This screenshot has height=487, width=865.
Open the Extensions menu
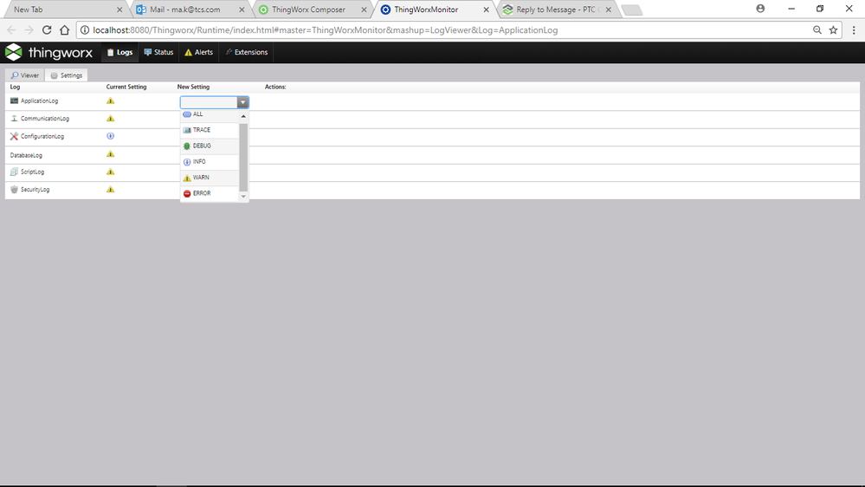pos(246,53)
